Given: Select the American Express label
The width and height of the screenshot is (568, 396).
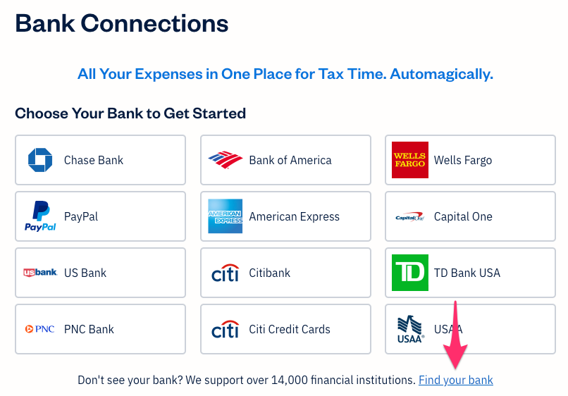Looking at the screenshot, I should click(294, 216).
